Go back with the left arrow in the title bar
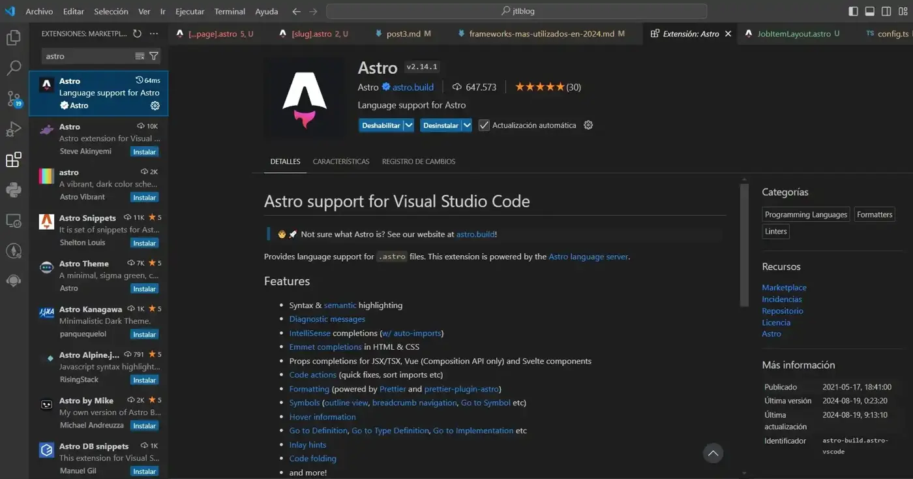The width and height of the screenshot is (913, 479). [x=297, y=11]
